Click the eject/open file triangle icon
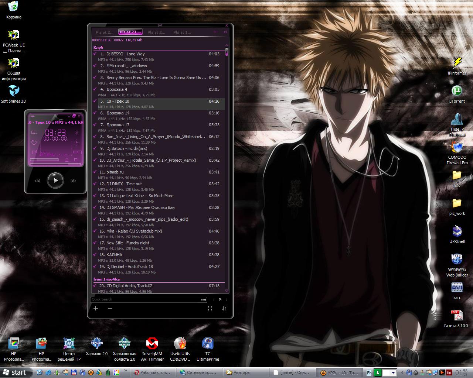The width and height of the screenshot is (473, 378). (x=67, y=160)
